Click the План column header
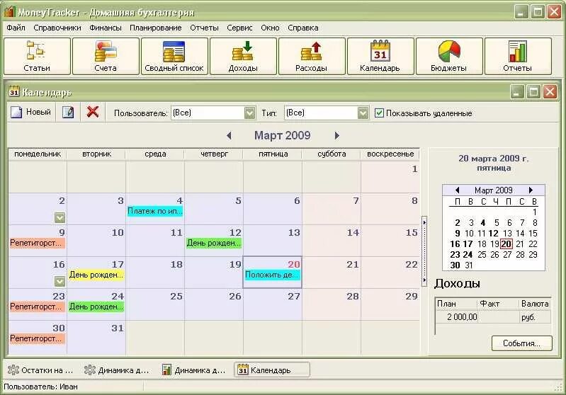The image size is (566, 395). (x=456, y=304)
